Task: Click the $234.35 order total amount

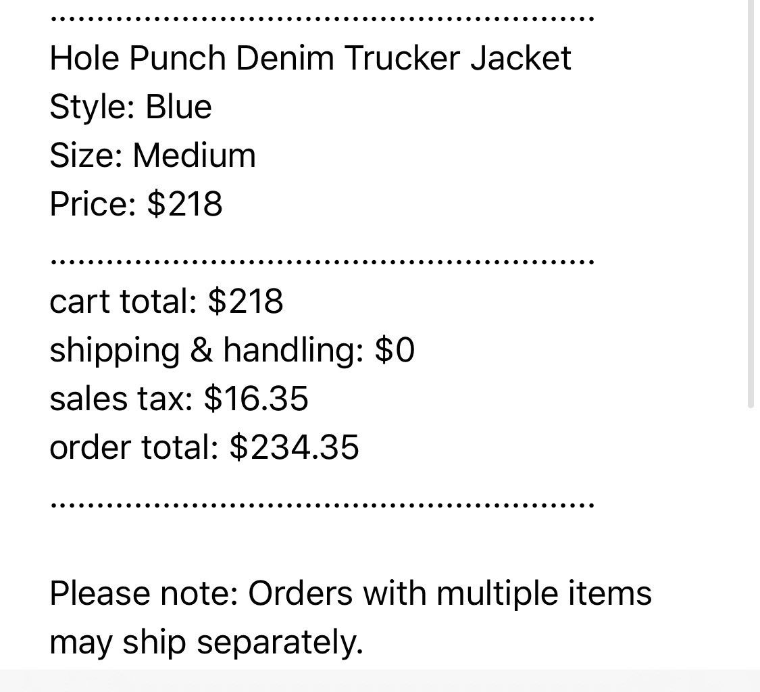Action: (x=294, y=447)
